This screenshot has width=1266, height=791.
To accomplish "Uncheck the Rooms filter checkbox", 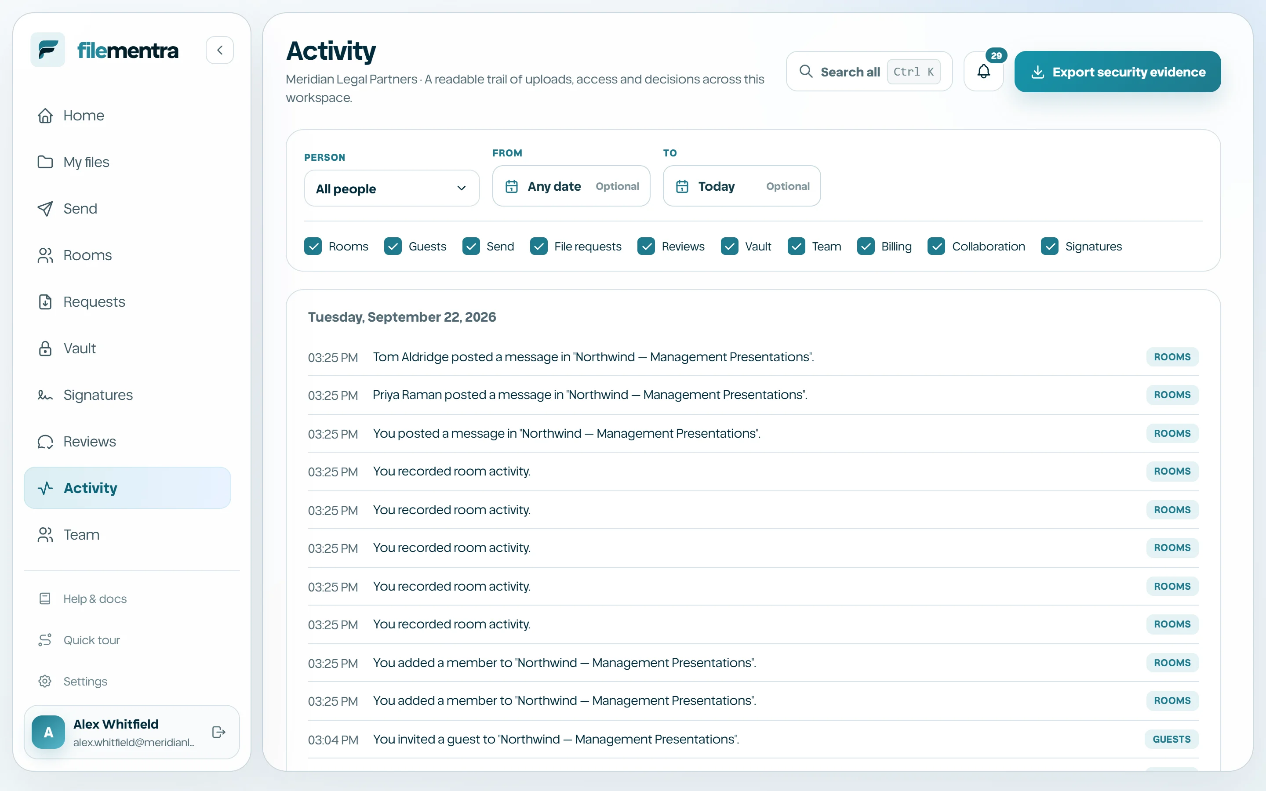I will coord(313,247).
